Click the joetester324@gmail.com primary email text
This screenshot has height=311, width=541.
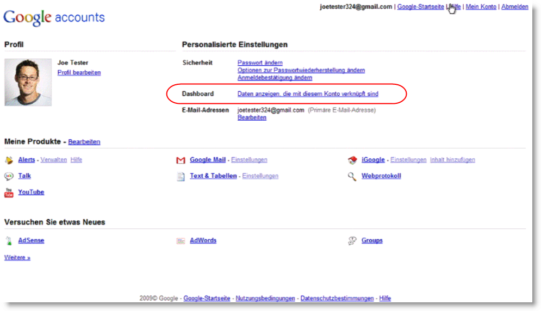pyautogui.click(x=271, y=110)
